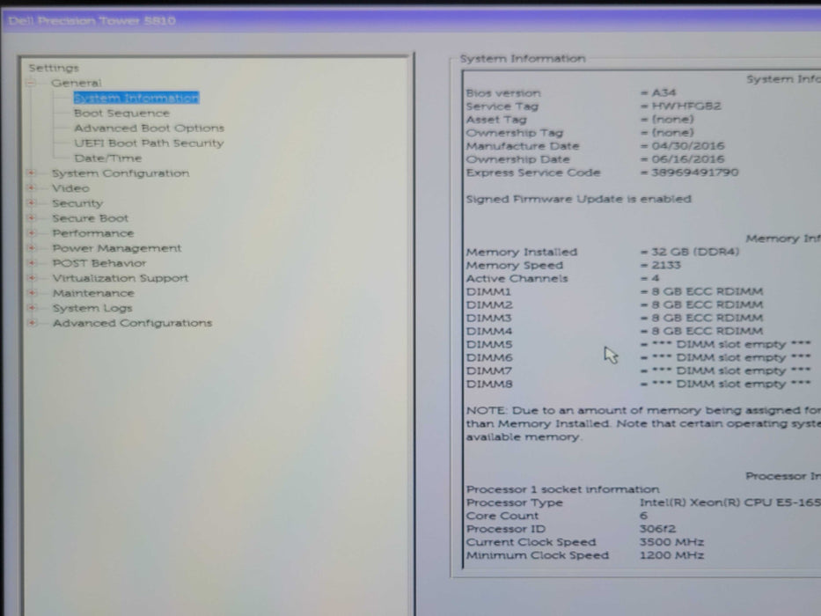Collapse the General tree section
821x616 pixels.
click(x=32, y=83)
